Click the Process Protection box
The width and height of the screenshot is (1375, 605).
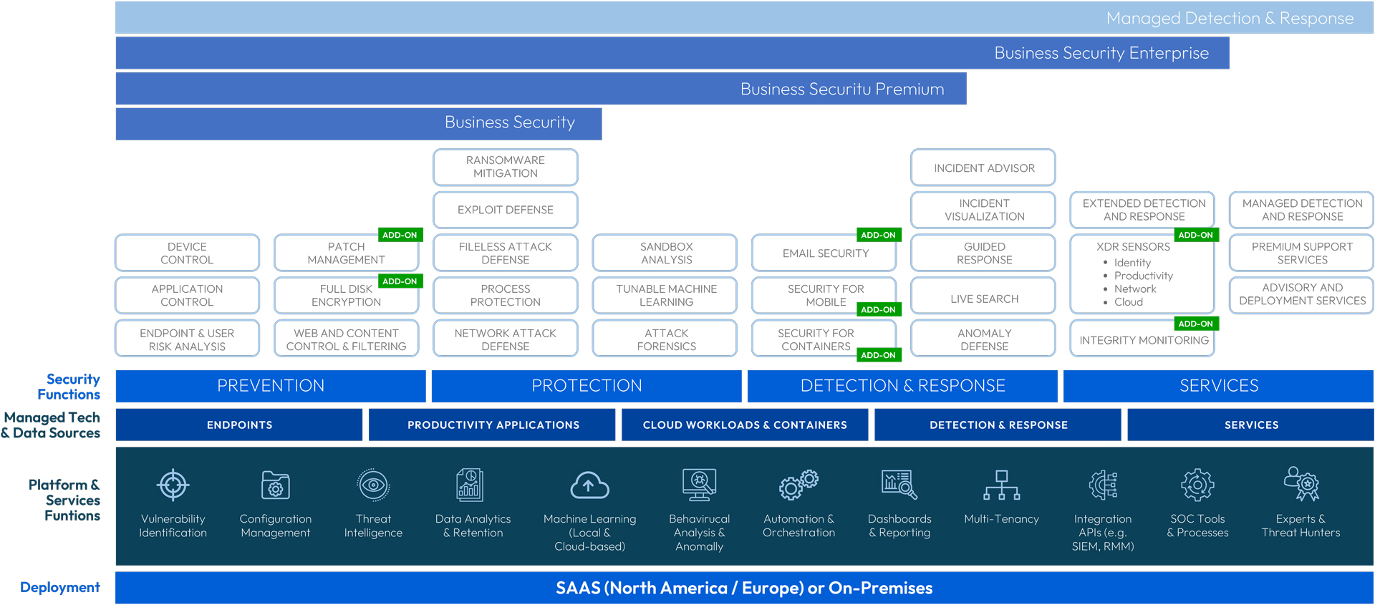click(506, 295)
